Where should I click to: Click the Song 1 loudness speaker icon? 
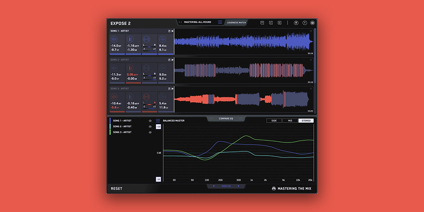(114, 39)
